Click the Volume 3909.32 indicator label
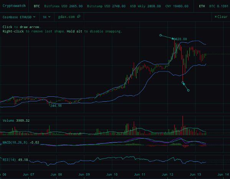Image resolution: width=230 pixels, height=179 pixels. pyautogui.click(x=16, y=120)
